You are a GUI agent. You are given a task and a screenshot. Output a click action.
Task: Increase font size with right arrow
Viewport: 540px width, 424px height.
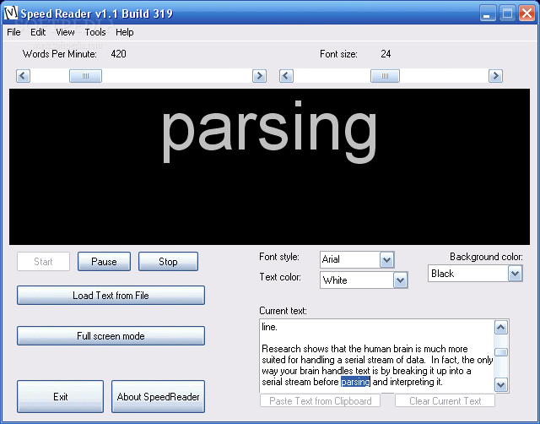click(495, 76)
